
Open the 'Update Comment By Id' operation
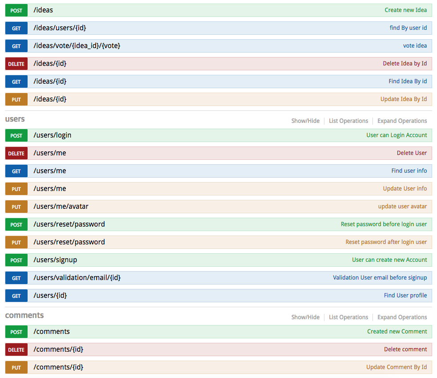tap(397, 367)
